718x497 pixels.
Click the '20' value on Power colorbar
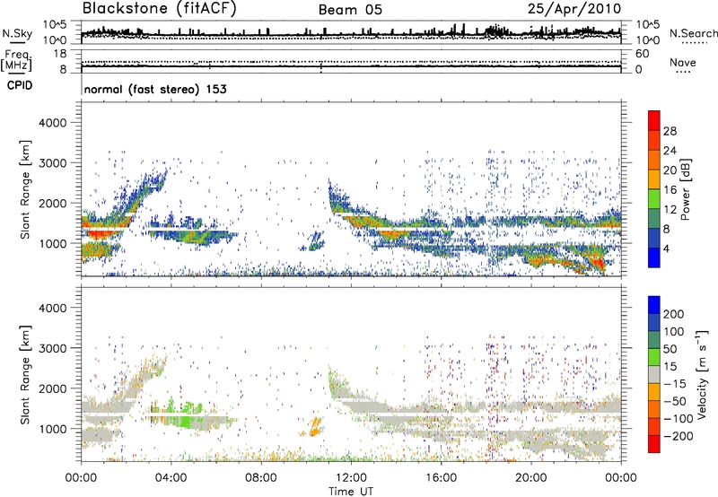point(670,170)
